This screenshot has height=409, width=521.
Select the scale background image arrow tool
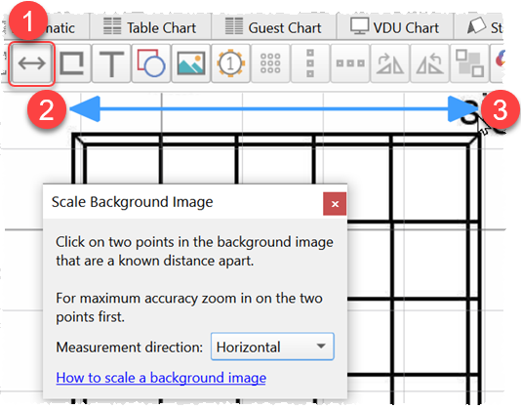coord(31,63)
